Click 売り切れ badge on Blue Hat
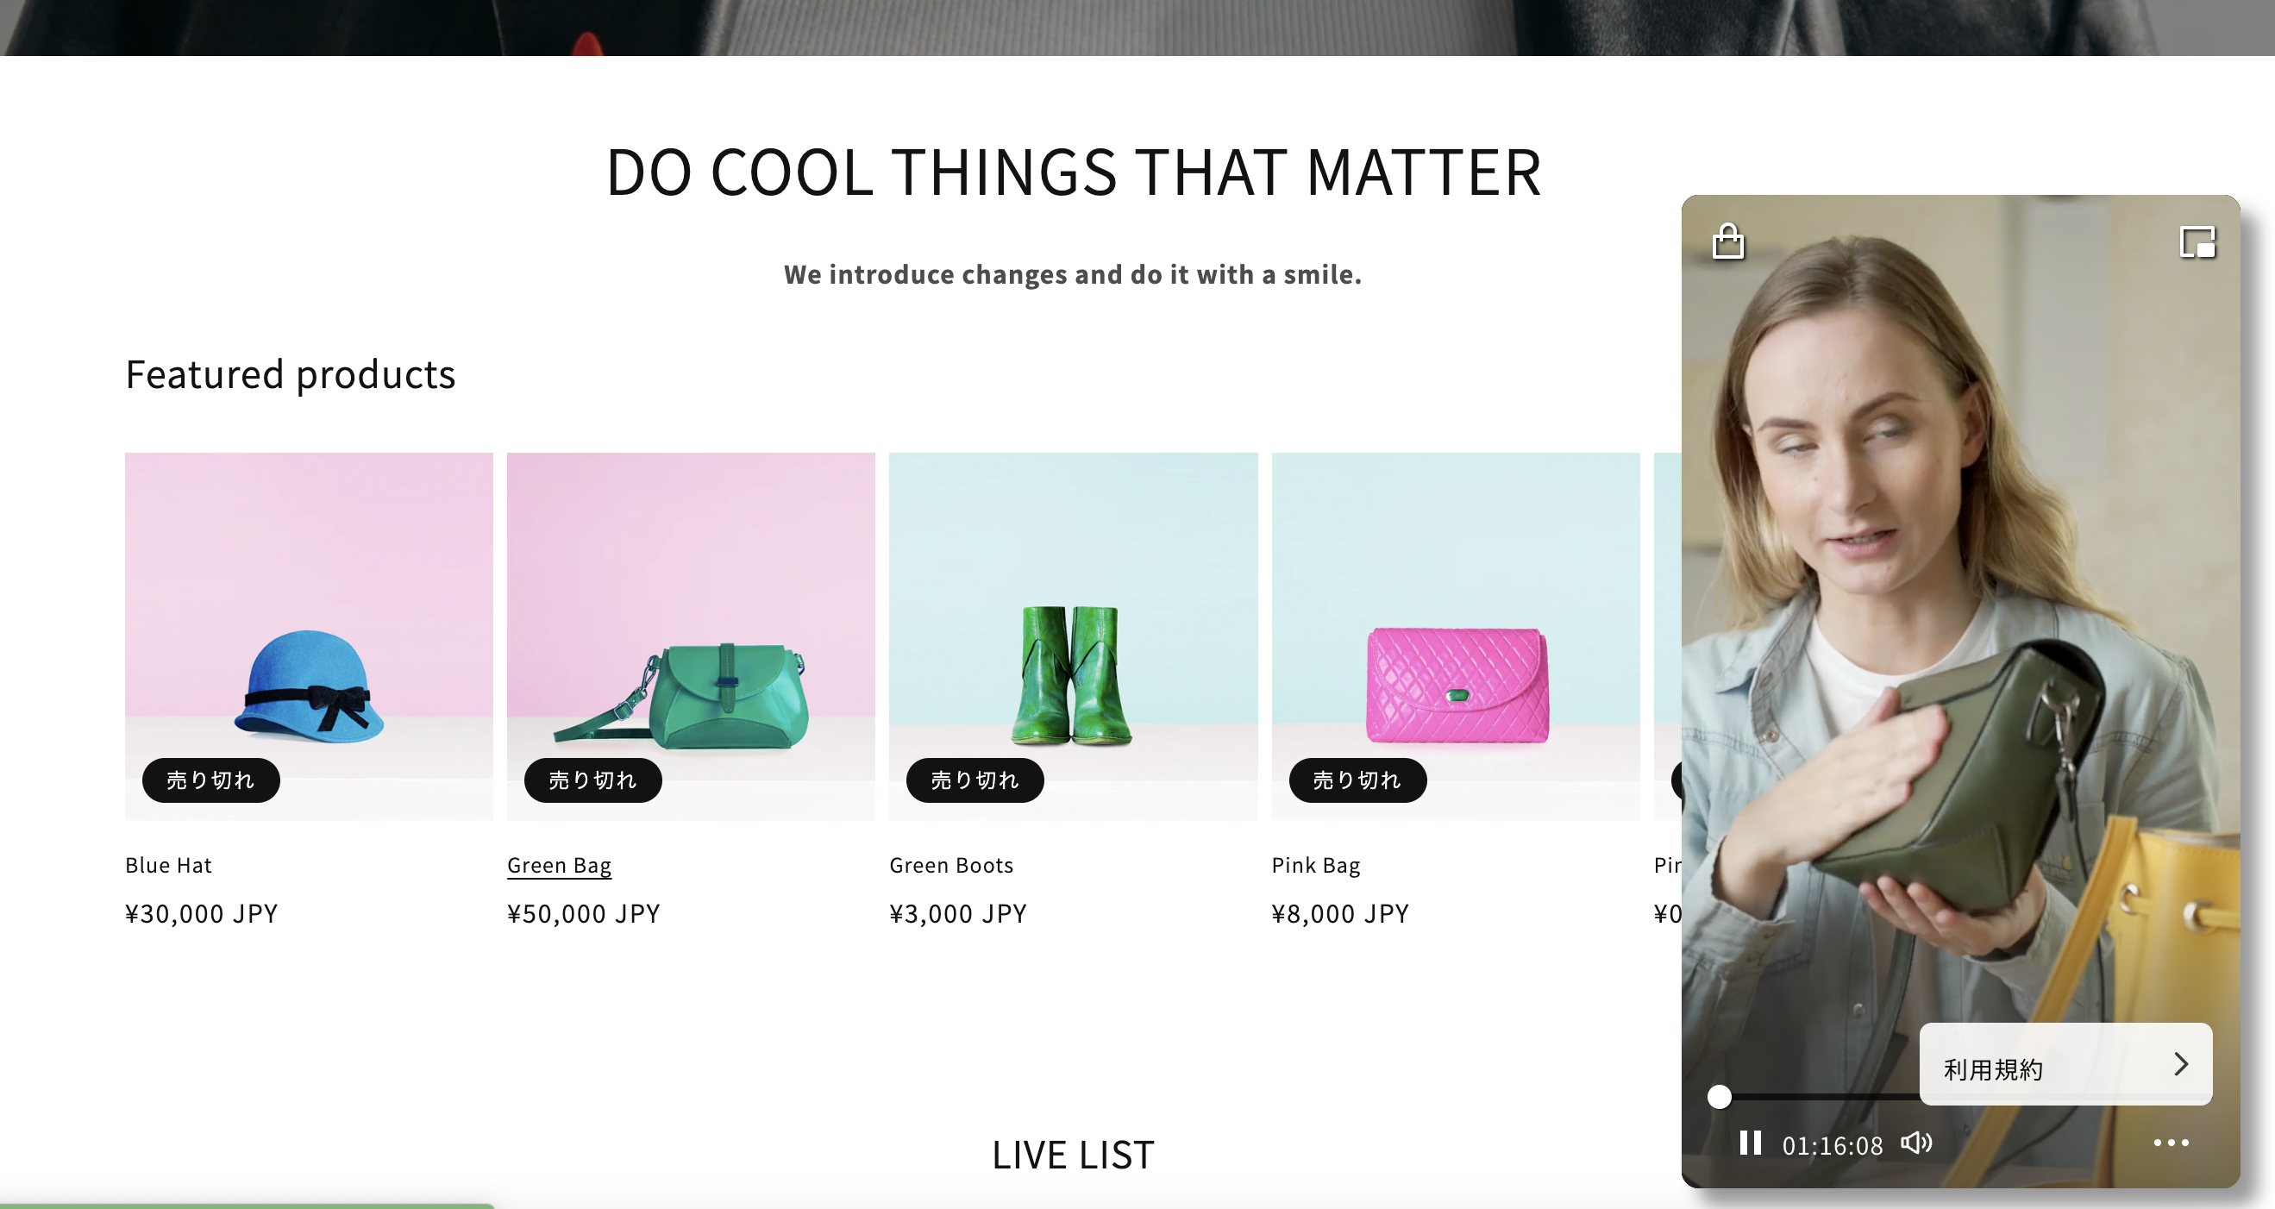The width and height of the screenshot is (2275, 1209). (x=211, y=780)
